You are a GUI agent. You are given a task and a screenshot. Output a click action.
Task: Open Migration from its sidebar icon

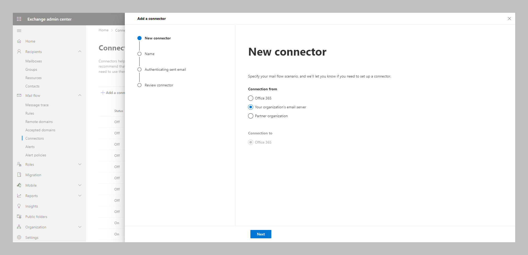pos(19,175)
